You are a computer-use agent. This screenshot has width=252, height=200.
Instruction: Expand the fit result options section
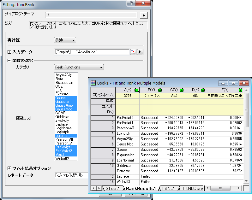(x=9, y=168)
